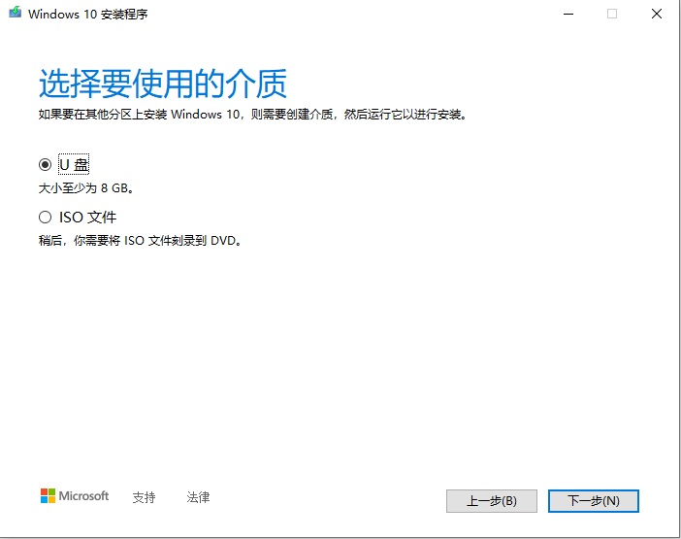Open the 支持 link

(144, 497)
